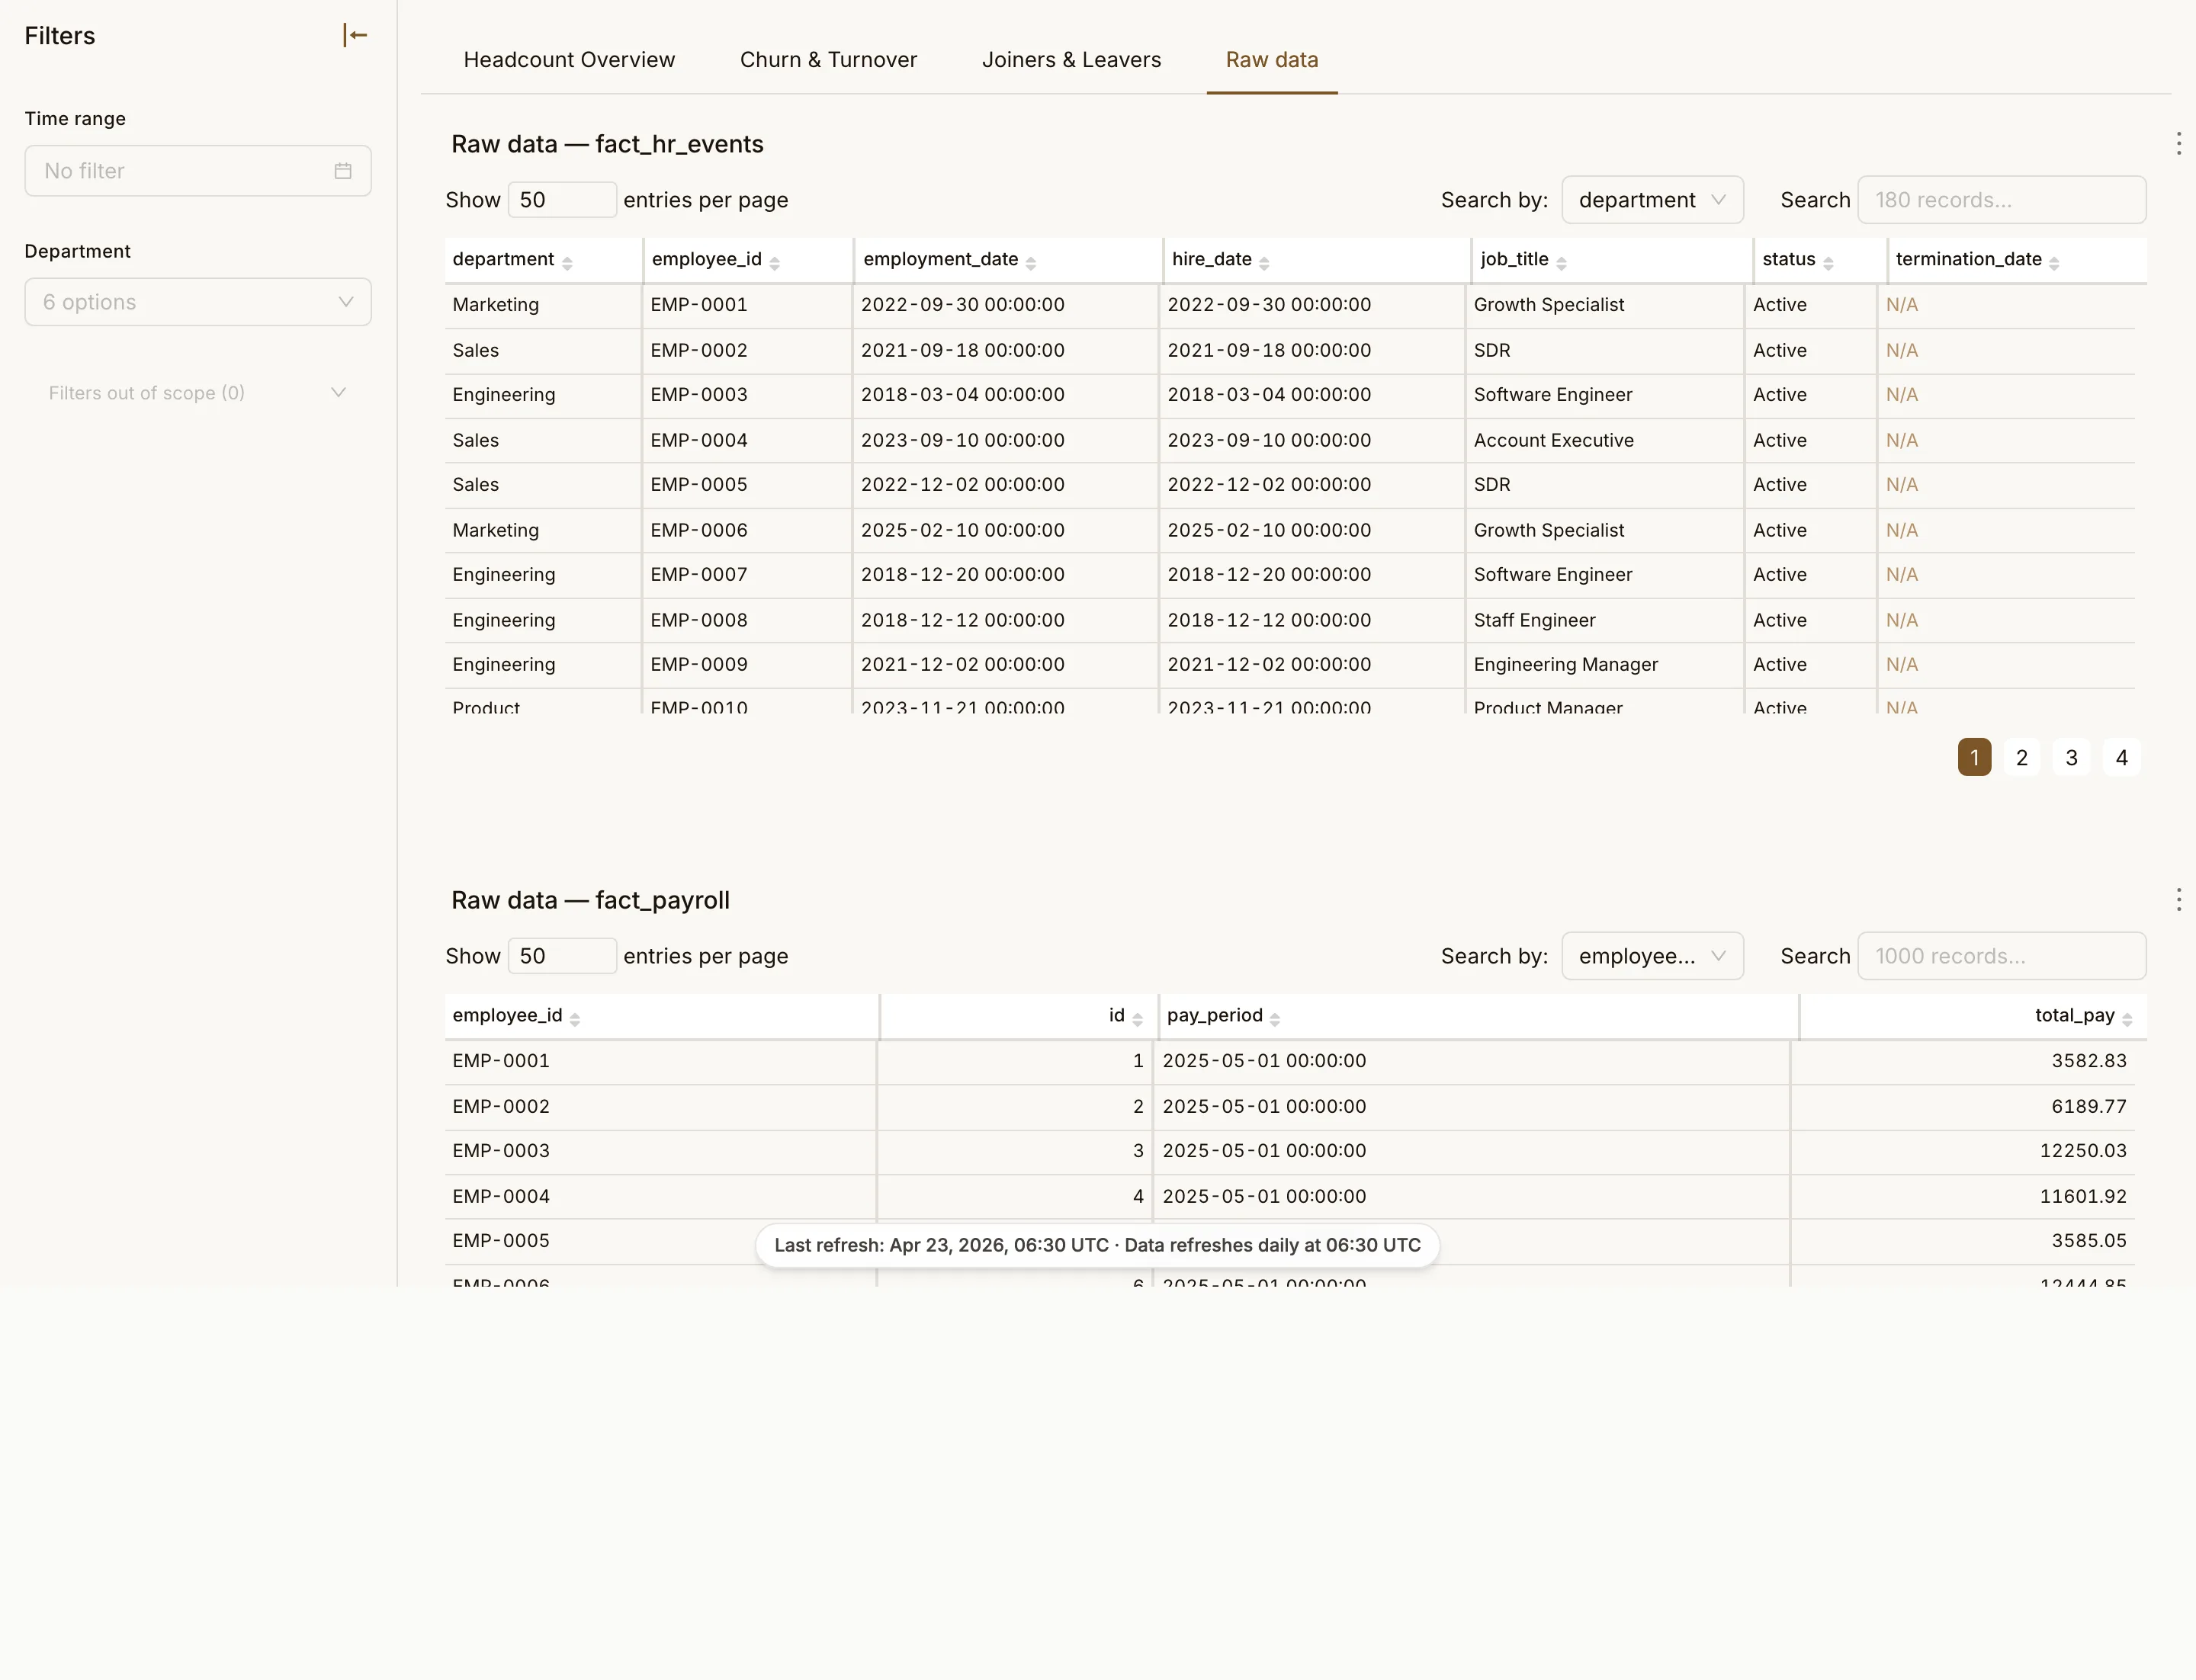Open the Department filter dropdown

coord(198,302)
